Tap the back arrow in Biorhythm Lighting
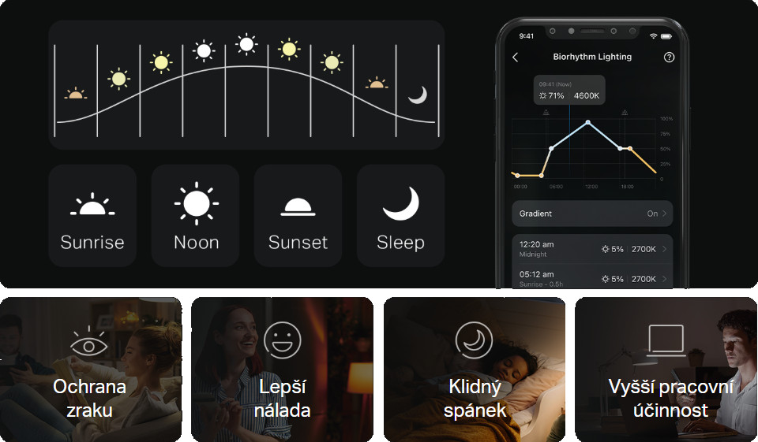This screenshot has width=758, height=442. (516, 58)
